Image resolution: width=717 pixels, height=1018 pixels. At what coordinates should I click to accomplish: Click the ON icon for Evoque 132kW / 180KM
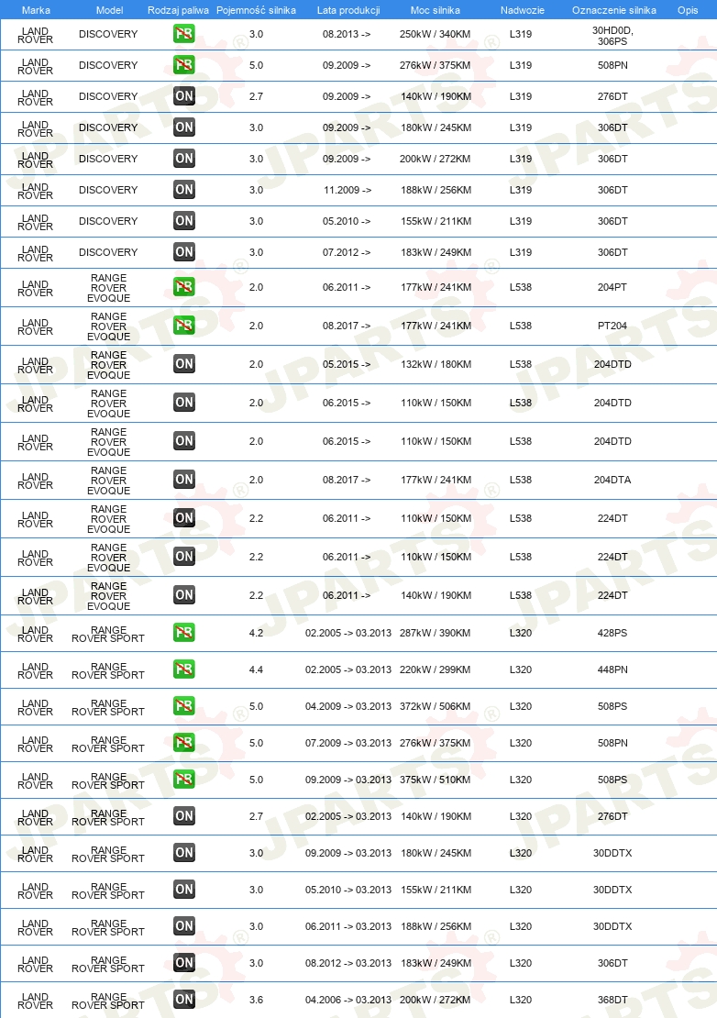(x=184, y=364)
